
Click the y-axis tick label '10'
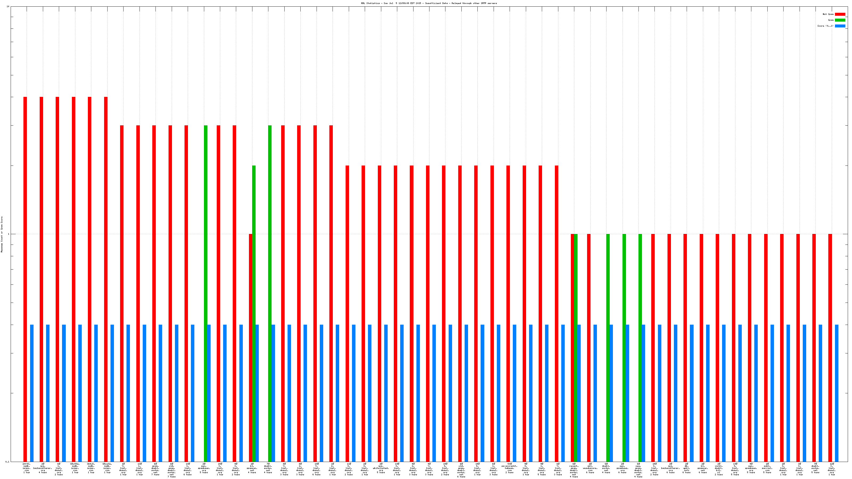[8, 7]
